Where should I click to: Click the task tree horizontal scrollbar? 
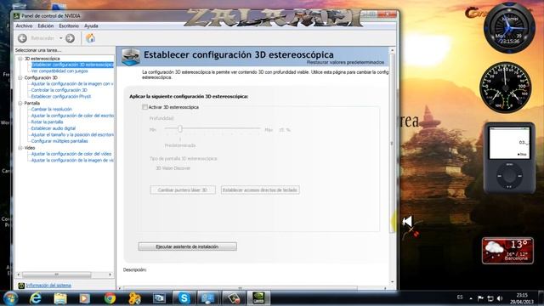point(57,275)
